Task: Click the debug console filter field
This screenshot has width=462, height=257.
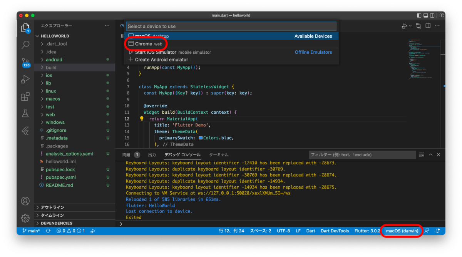Action: point(362,155)
